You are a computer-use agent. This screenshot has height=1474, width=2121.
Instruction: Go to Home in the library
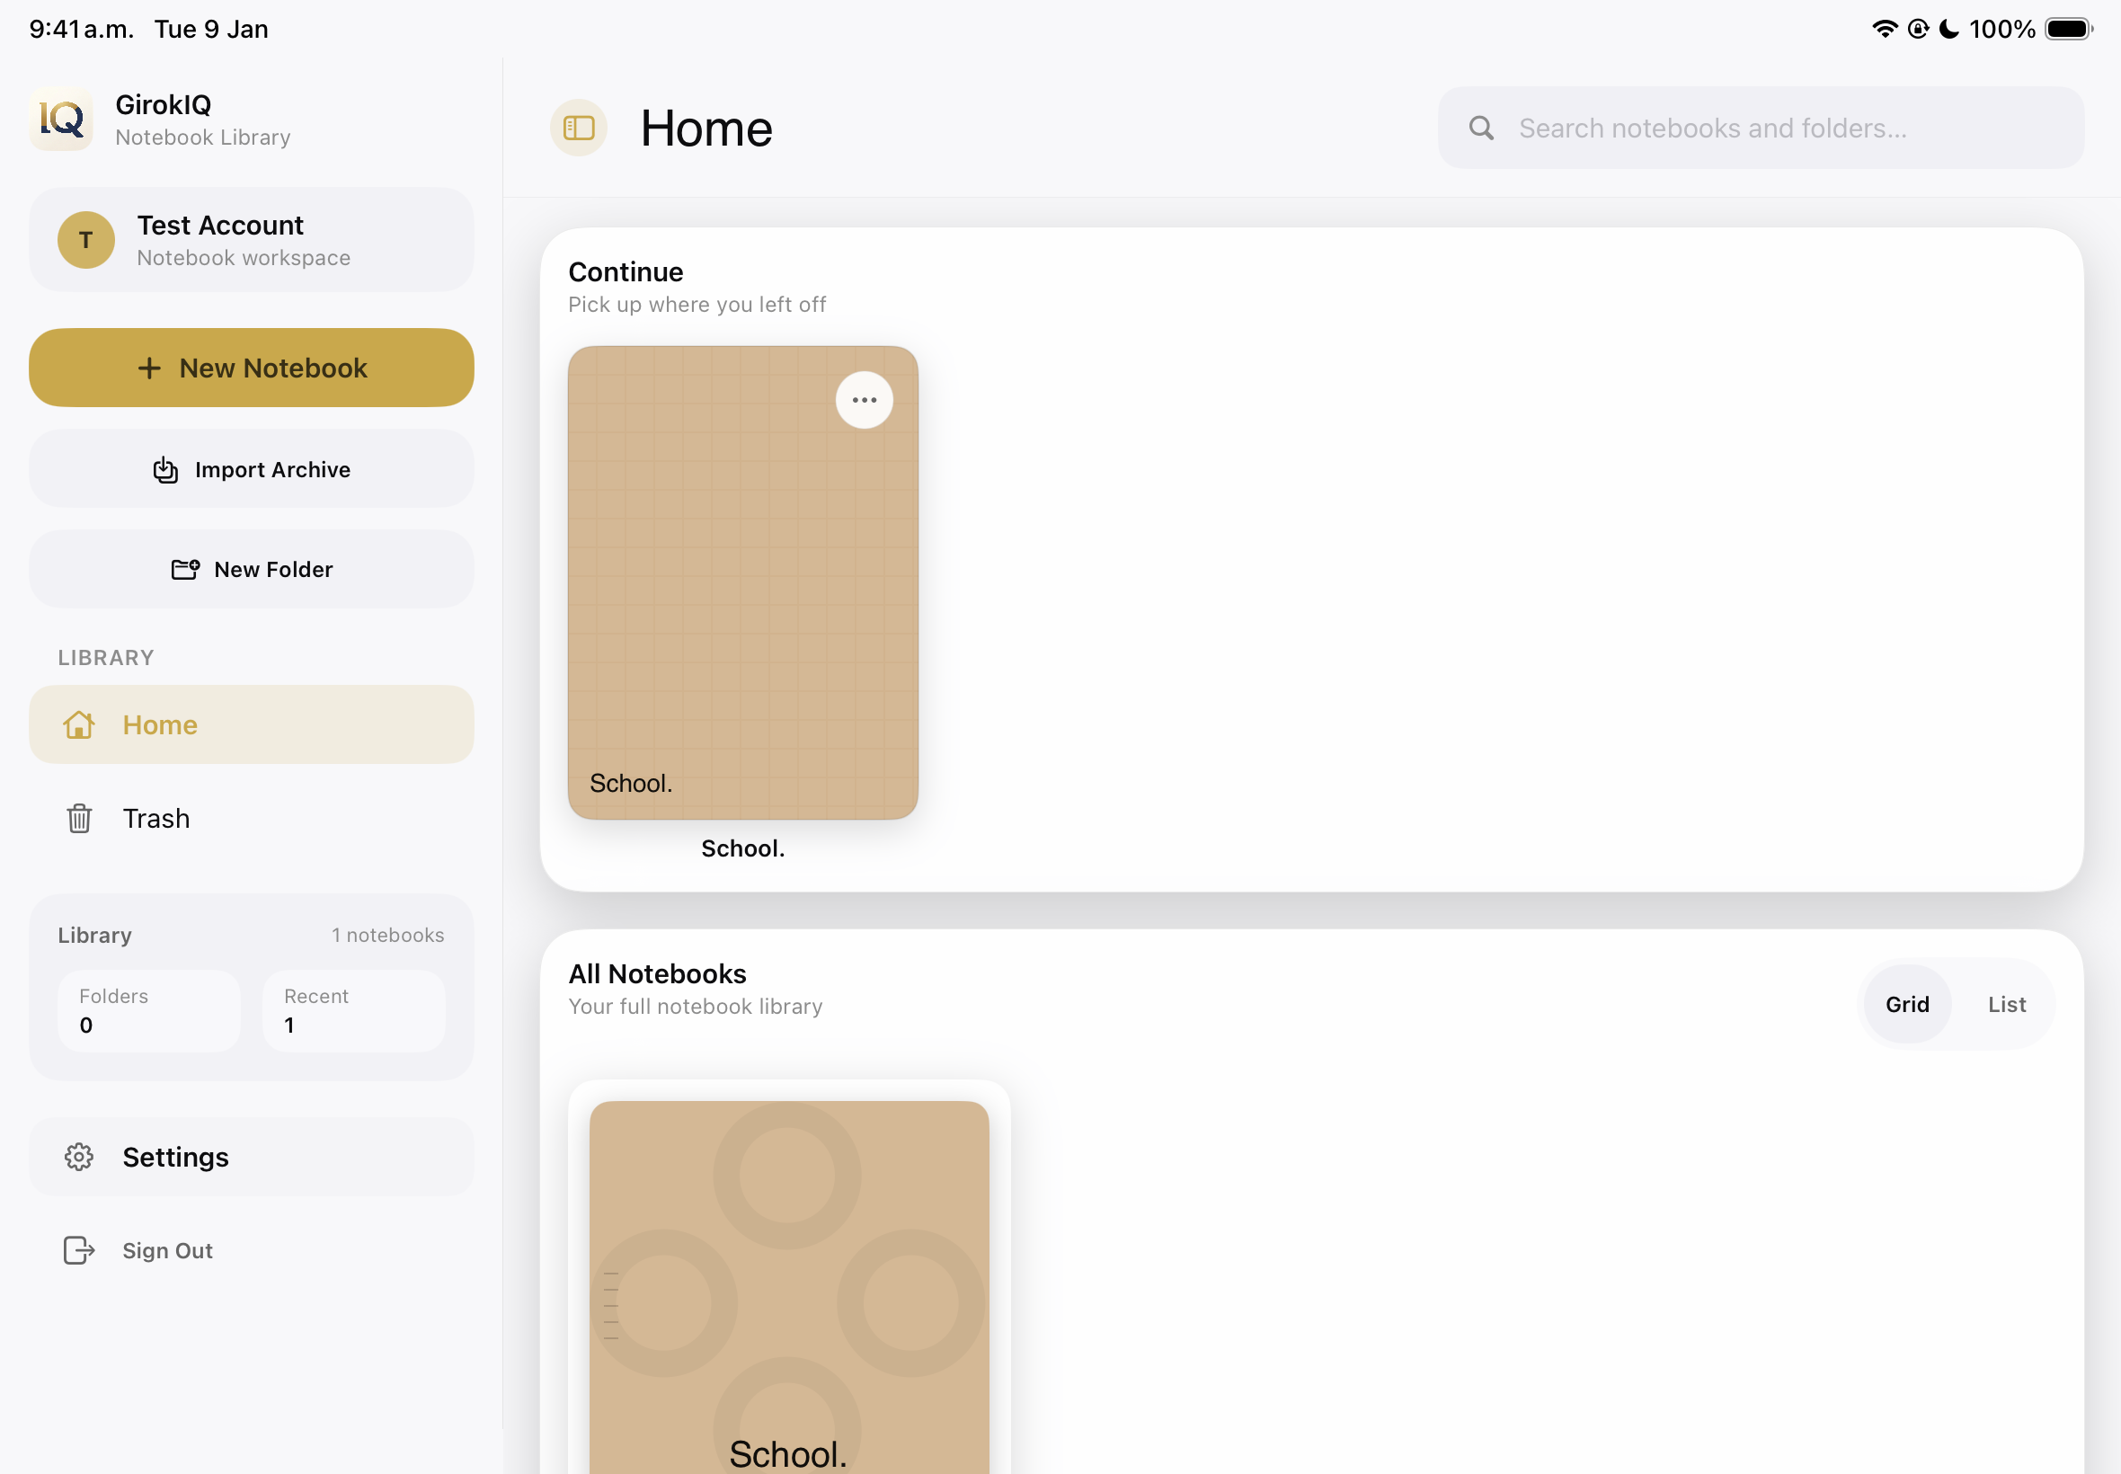coord(251,725)
